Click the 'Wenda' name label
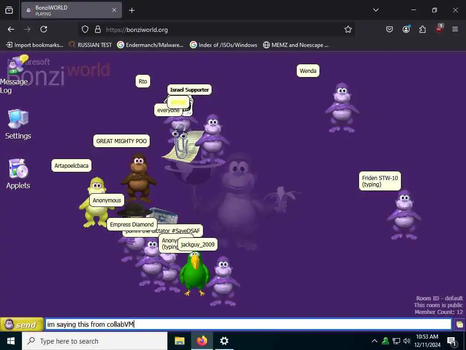The image size is (466, 350). 308,71
